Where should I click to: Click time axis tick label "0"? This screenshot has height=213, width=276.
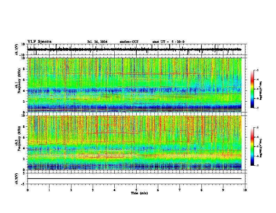click(28, 190)
